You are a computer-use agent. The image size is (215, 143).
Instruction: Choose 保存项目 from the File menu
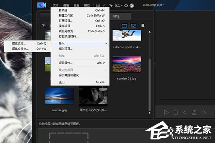(80, 26)
